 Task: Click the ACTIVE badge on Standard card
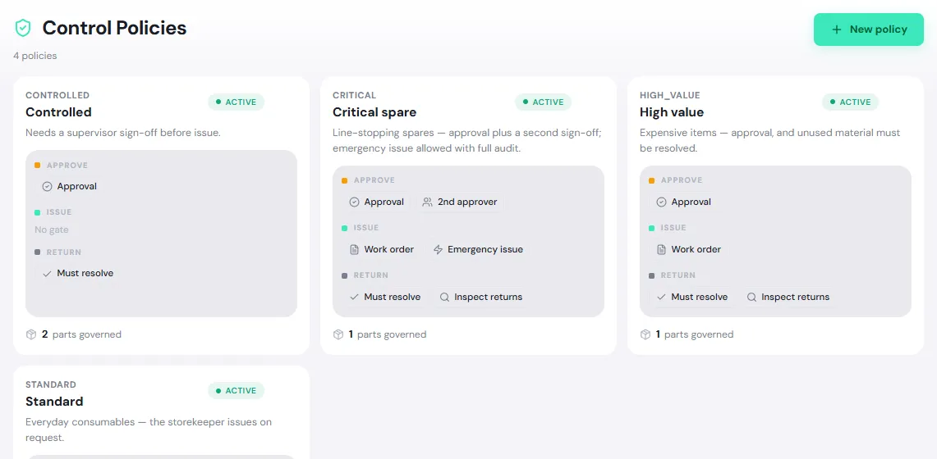(236, 391)
